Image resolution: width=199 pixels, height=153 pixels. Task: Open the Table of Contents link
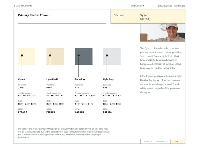click(x=24, y=6)
